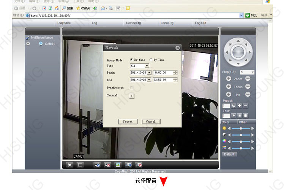Viewport: 284px width, 190px height.
Task: Select the By Time radio button
Action: (x=151, y=60)
